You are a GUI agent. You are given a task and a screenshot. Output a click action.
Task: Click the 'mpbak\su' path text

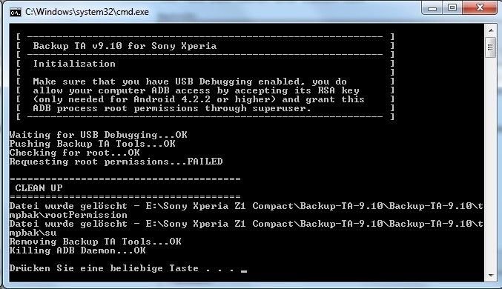click(x=33, y=233)
